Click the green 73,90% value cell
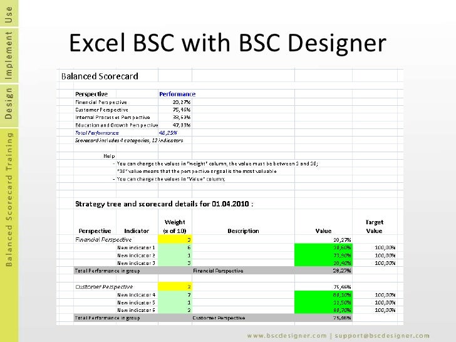The image size is (456, 342). 323,256
